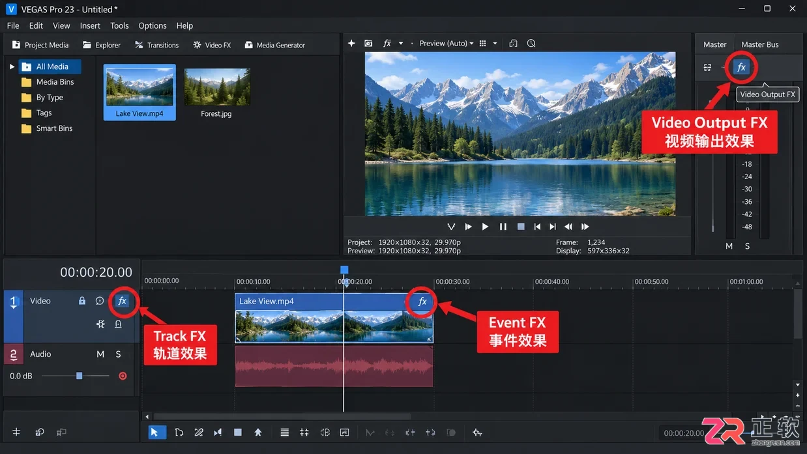Open Track FX on the Video track

click(122, 301)
